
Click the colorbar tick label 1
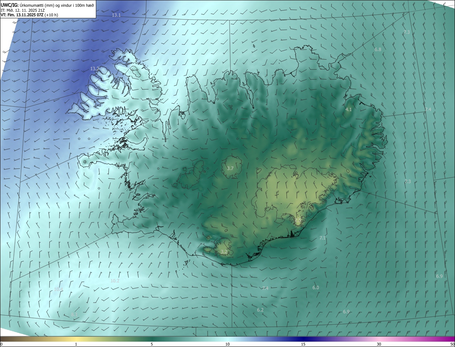tap(76, 345)
